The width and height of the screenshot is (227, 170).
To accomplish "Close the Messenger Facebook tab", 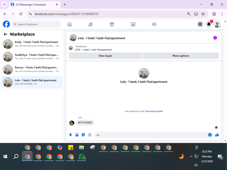I will click(57, 5).
